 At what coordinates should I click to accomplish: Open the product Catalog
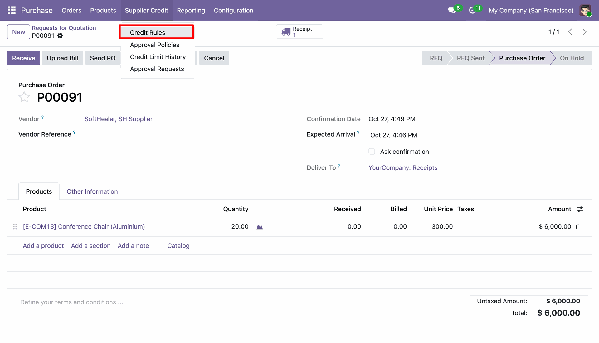click(x=178, y=246)
